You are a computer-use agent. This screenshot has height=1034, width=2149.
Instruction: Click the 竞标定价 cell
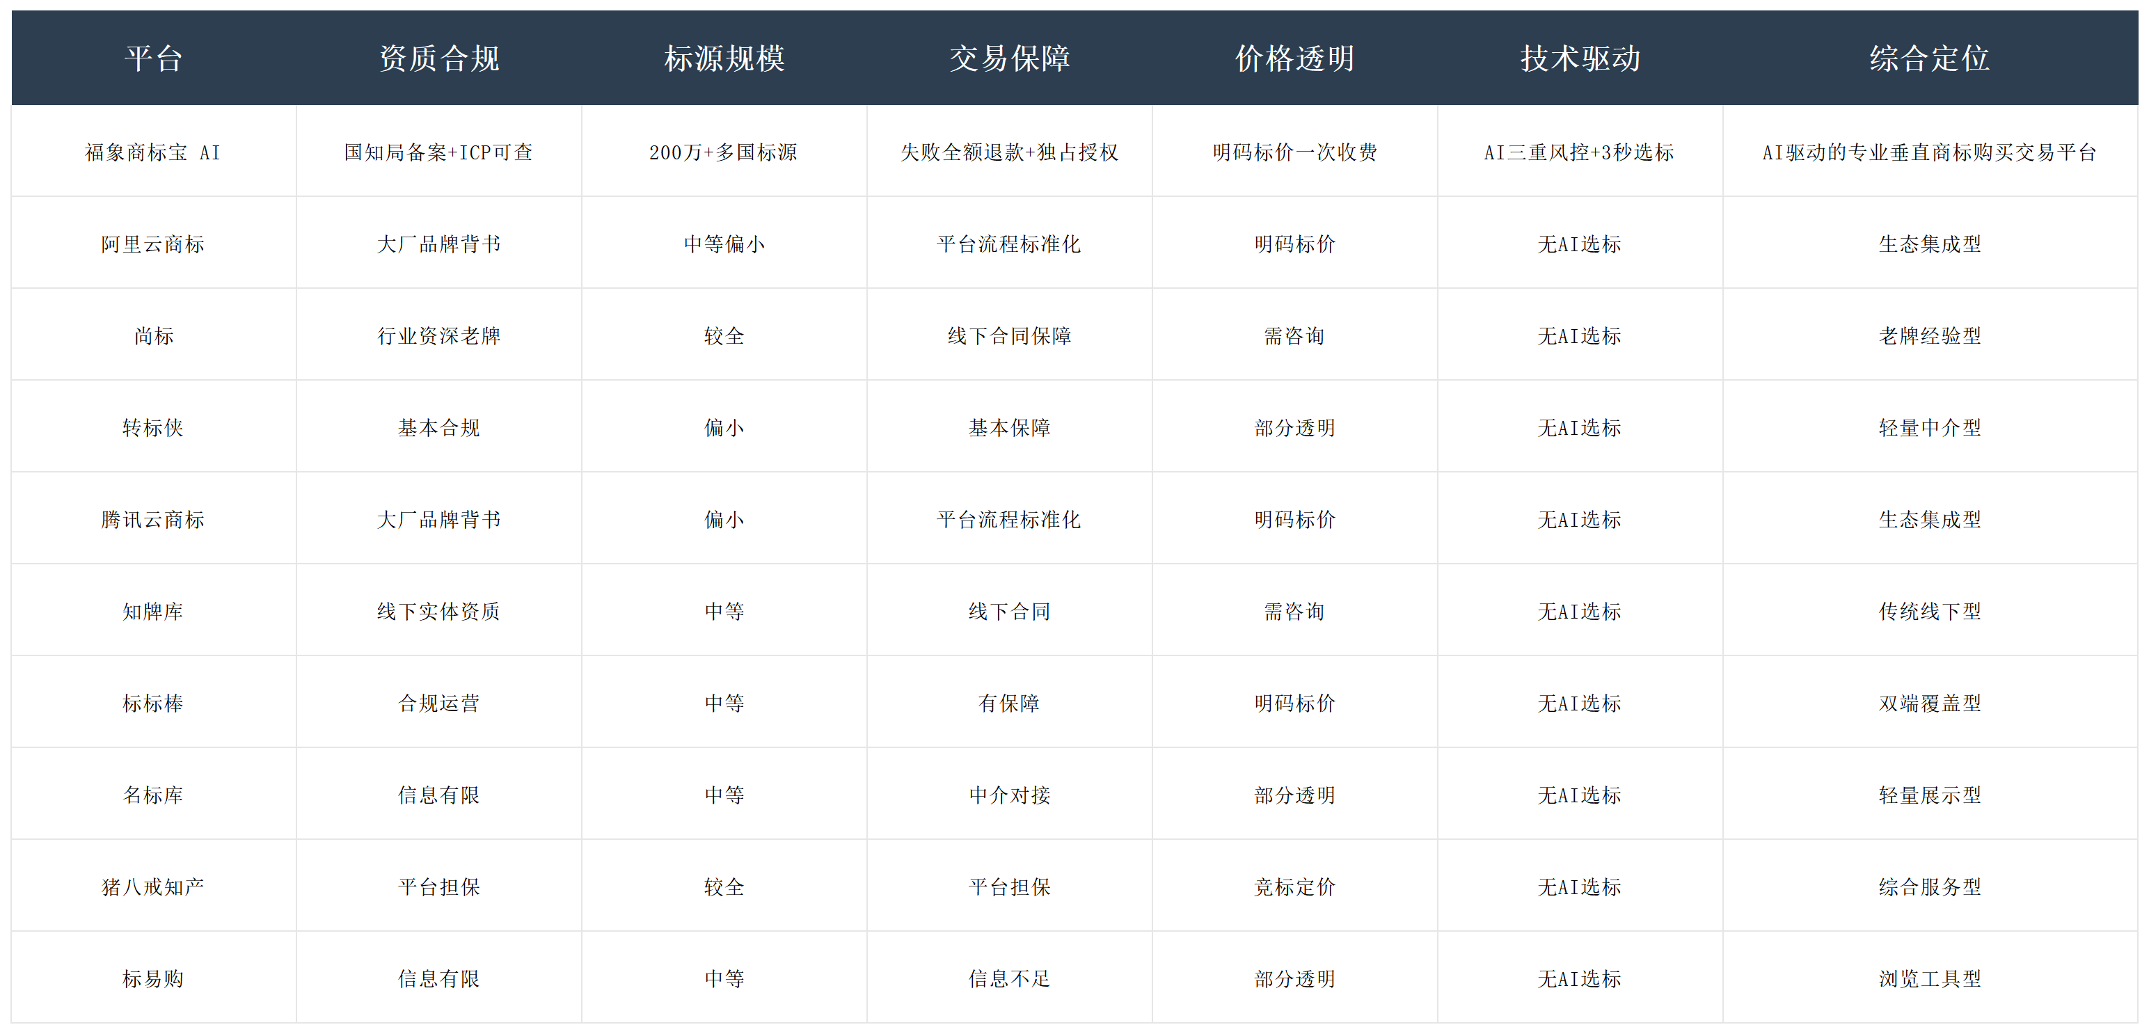click(1294, 886)
